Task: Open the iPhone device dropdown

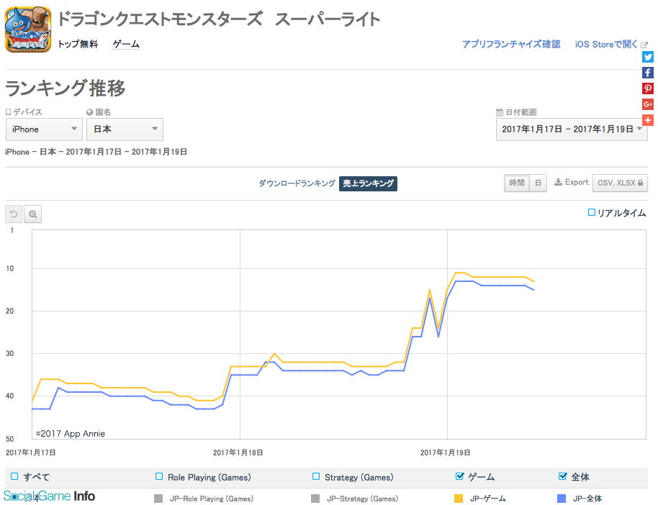Action: coord(44,129)
